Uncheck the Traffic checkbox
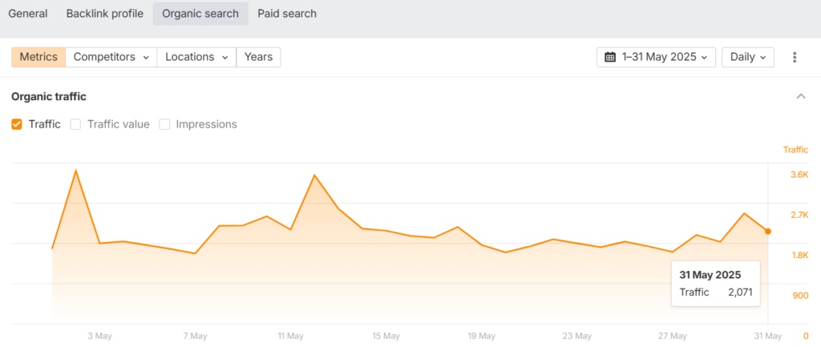 pyautogui.click(x=17, y=124)
